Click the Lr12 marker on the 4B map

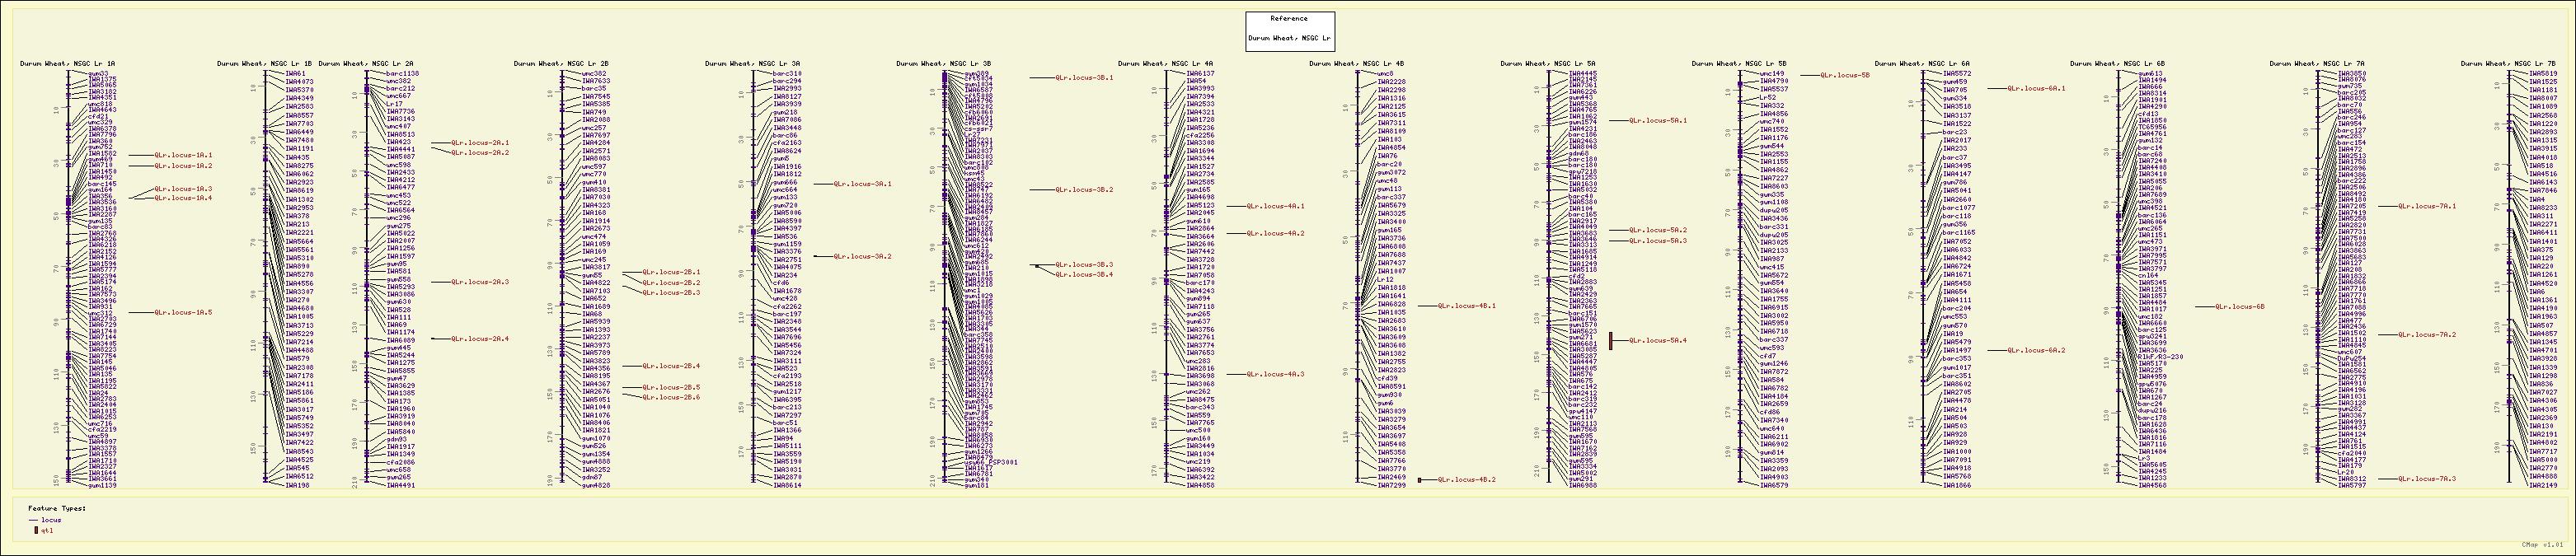tap(1385, 280)
